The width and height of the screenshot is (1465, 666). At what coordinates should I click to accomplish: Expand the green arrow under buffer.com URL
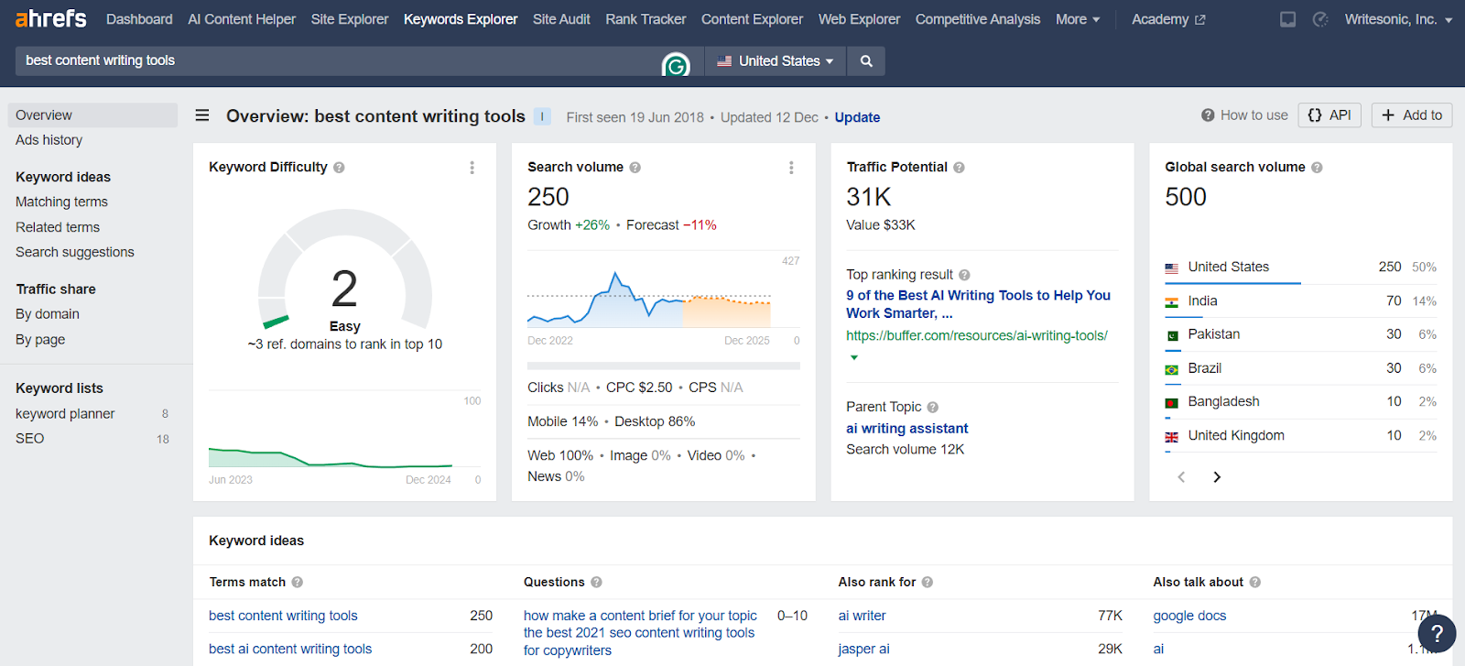point(854,358)
